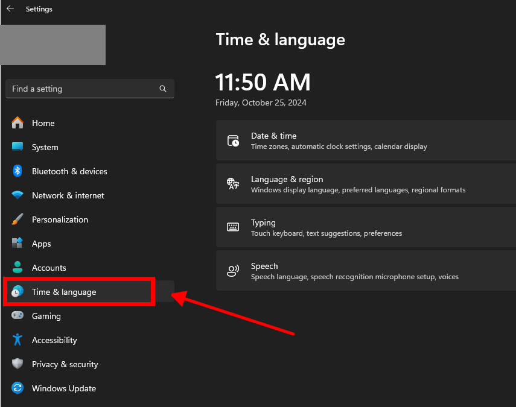Select Time & language in sidebar
Viewport: 516px width, 407px height.
click(64, 292)
